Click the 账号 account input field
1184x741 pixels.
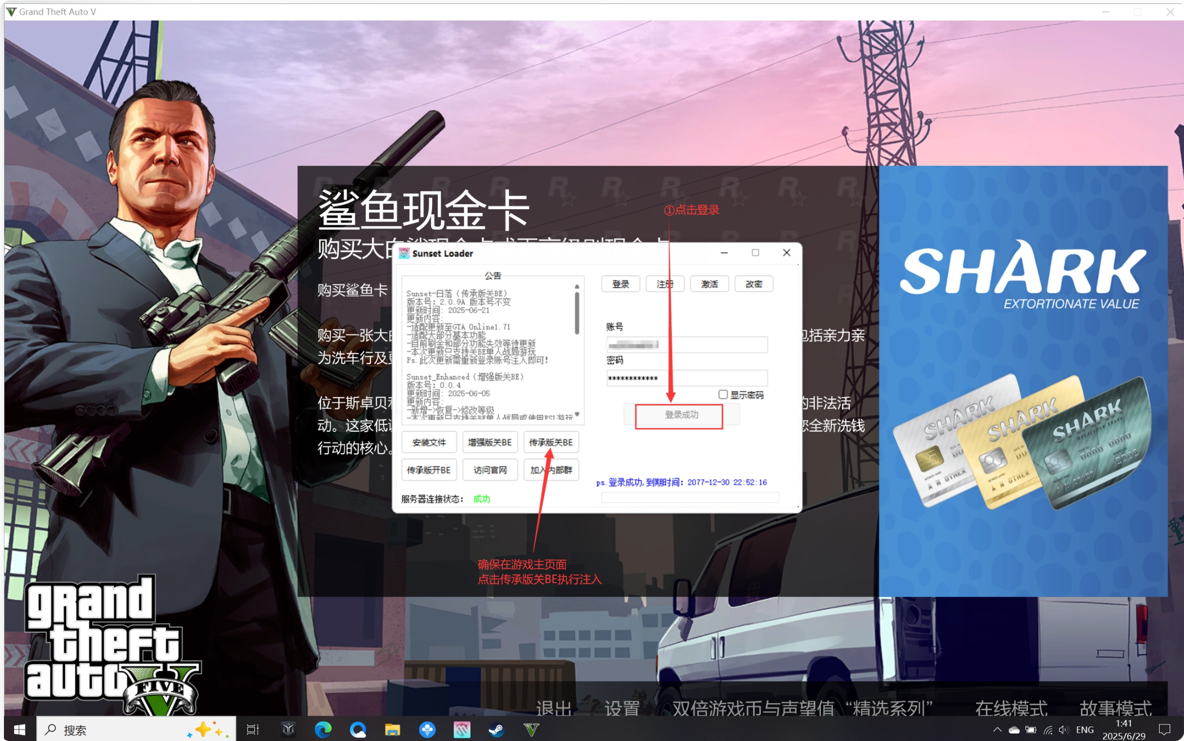(x=687, y=344)
